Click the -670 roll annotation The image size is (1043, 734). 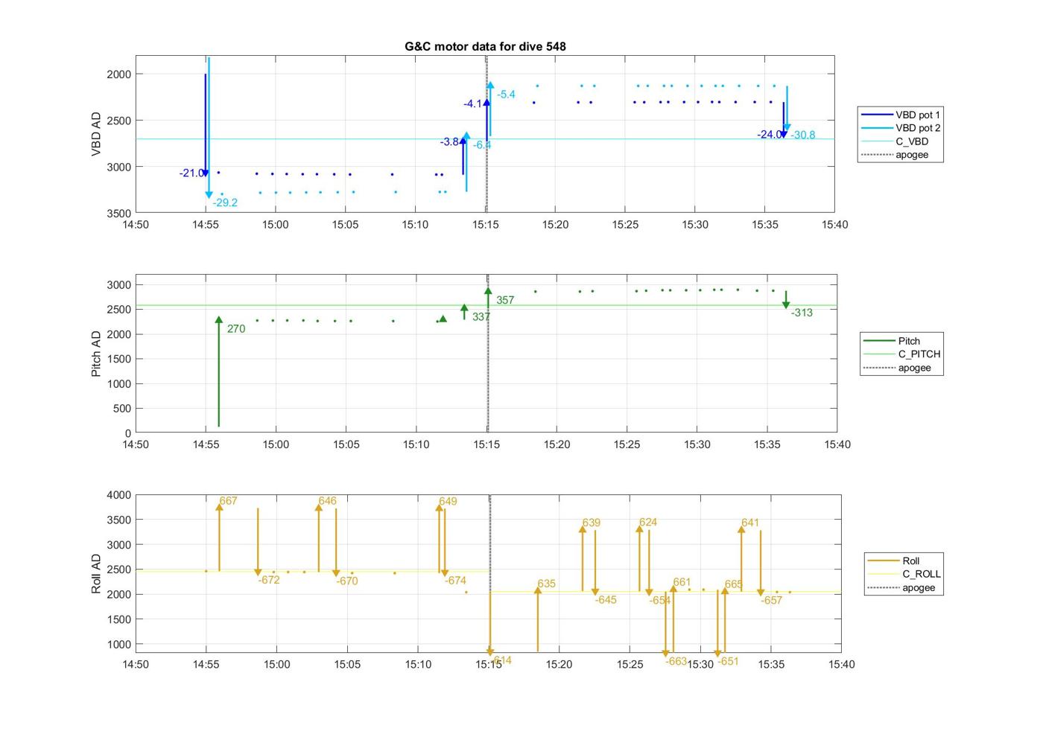point(347,581)
